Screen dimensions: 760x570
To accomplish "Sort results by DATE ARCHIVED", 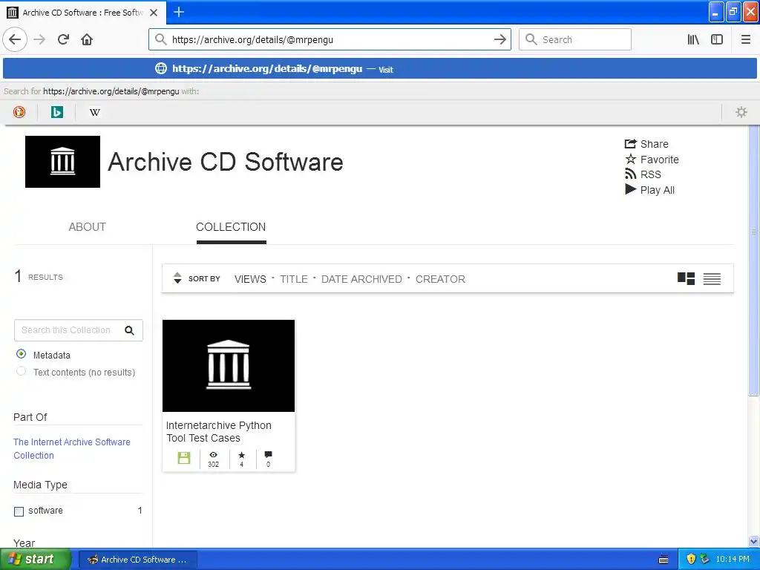I will [x=361, y=279].
